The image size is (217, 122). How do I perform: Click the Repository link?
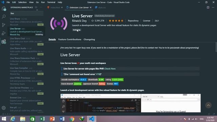[x=133, y=21]
